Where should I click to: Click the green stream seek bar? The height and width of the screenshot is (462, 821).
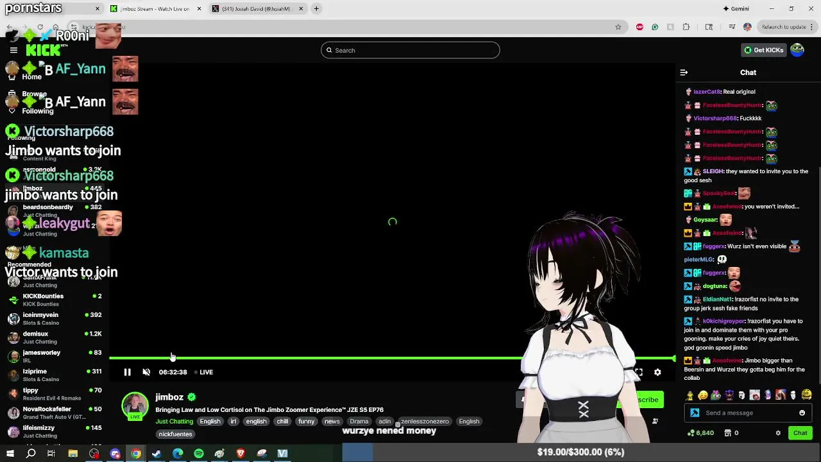point(391,358)
